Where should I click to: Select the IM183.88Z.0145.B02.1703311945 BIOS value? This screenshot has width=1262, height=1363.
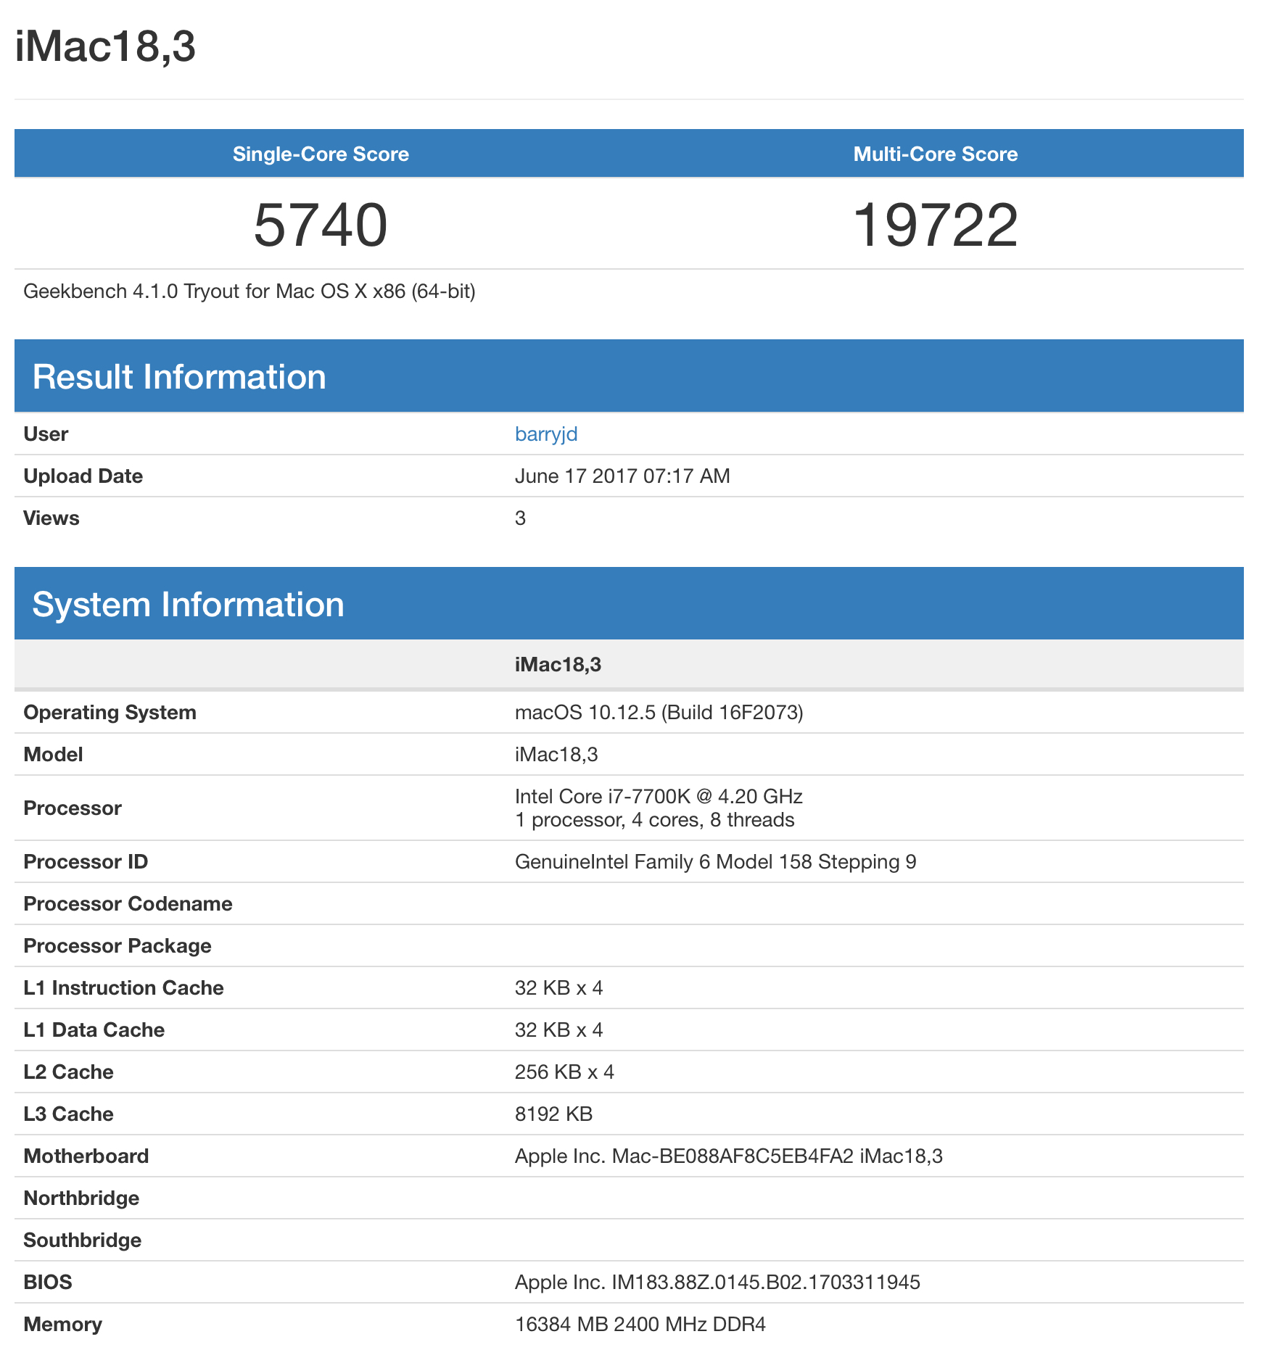[x=717, y=1282]
